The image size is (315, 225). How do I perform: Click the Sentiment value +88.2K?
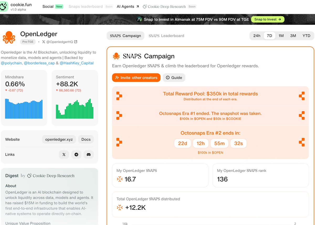coord(67,84)
